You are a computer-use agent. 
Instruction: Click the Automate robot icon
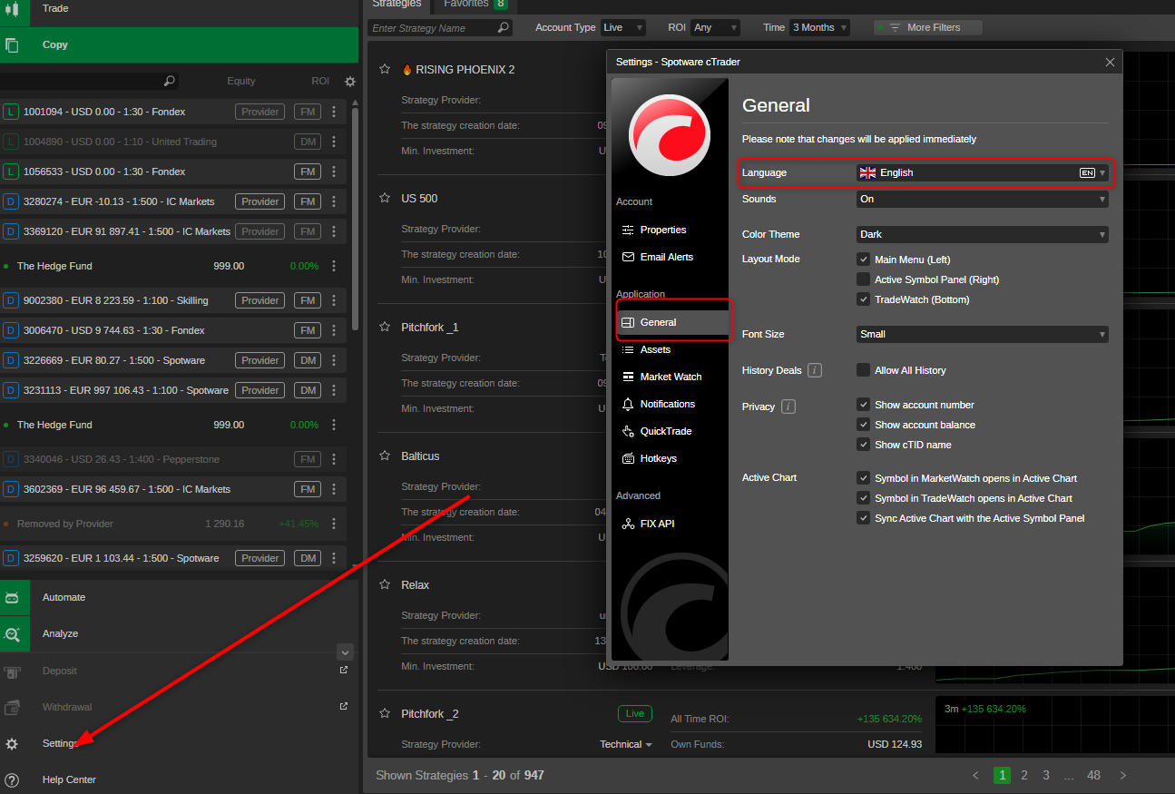click(x=12, y=597)
